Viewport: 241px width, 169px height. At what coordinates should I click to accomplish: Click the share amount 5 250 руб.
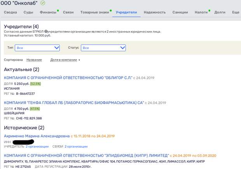click(x=21, y=84)
